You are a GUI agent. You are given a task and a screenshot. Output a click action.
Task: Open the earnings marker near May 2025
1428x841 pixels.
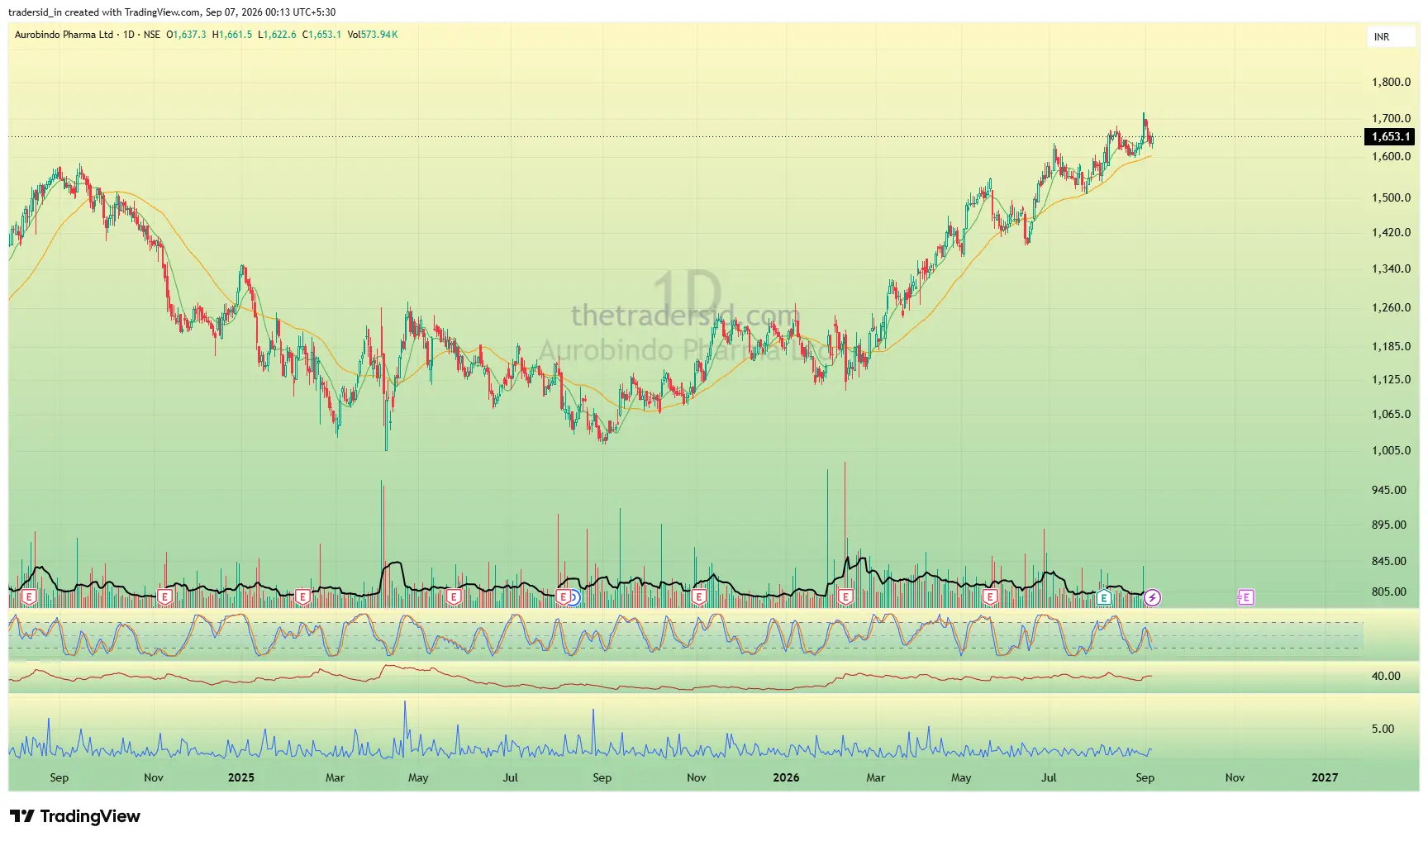[453, 596]
